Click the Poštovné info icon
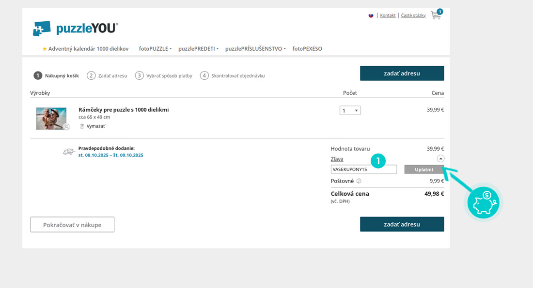 click(x=359, y=181)
